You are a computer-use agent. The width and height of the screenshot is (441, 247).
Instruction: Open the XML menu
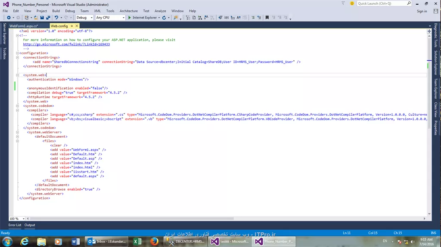click(97, 11)
